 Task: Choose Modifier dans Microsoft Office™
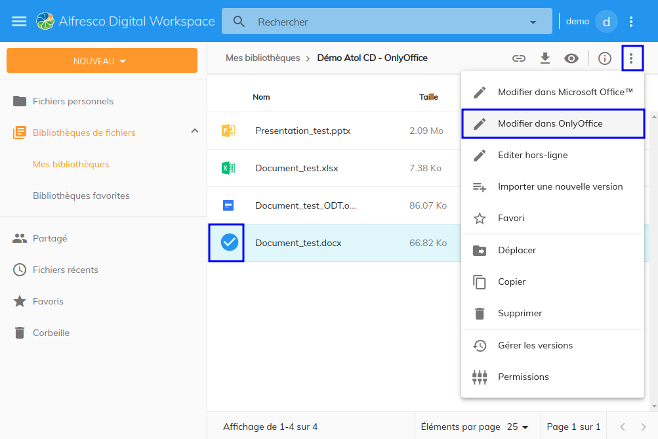[552, 92]
